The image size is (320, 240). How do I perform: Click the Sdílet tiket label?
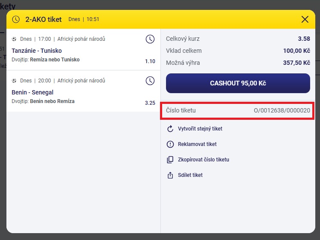(190, 175)
